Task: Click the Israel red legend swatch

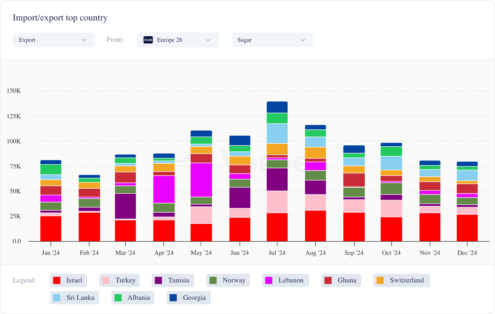Action: [57, 280]
